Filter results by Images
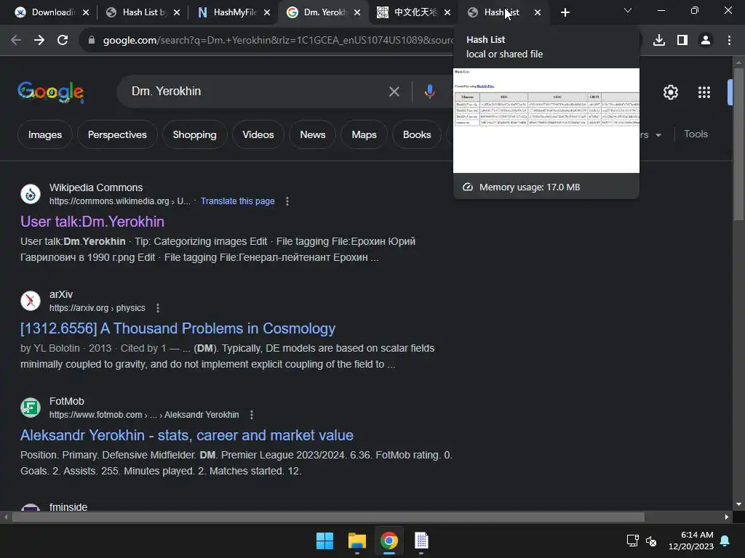The width and height of the screenshot is (745, 558). point(45,134)
